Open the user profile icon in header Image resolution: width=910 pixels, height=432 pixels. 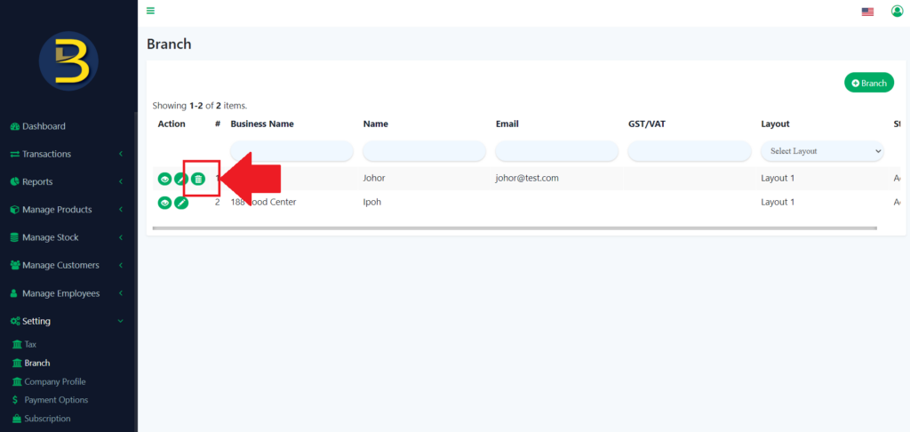[x=897, y=11]
